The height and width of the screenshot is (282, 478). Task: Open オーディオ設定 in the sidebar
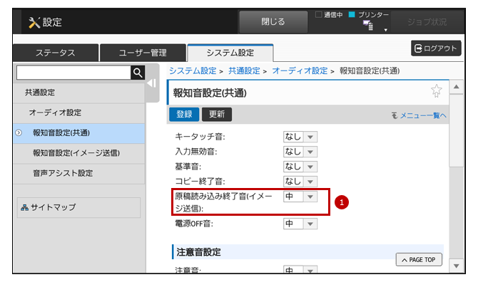[x=79, y=113]
